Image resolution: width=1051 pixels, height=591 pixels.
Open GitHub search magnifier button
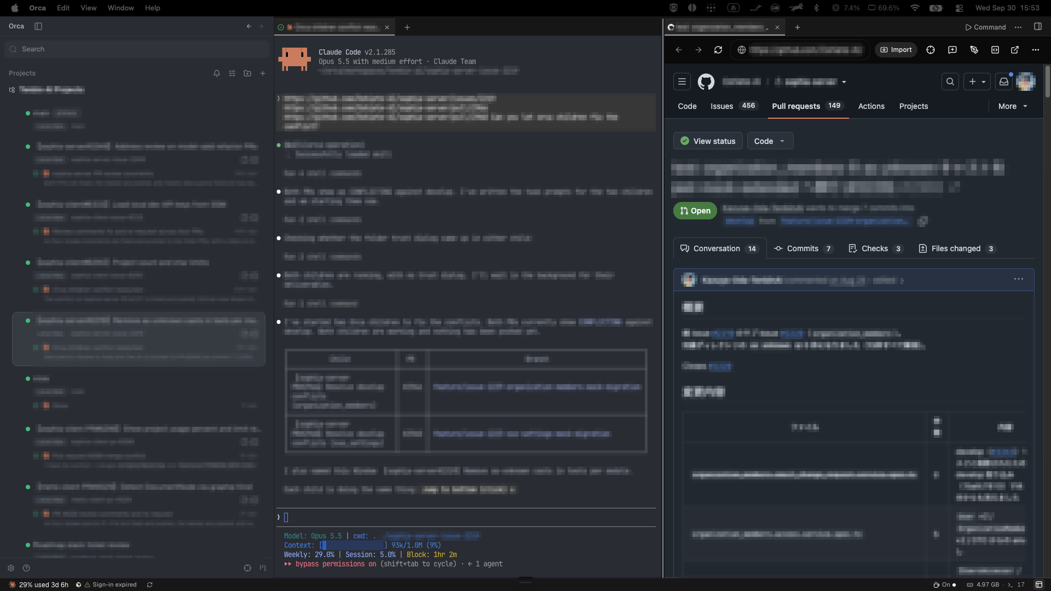950,82
